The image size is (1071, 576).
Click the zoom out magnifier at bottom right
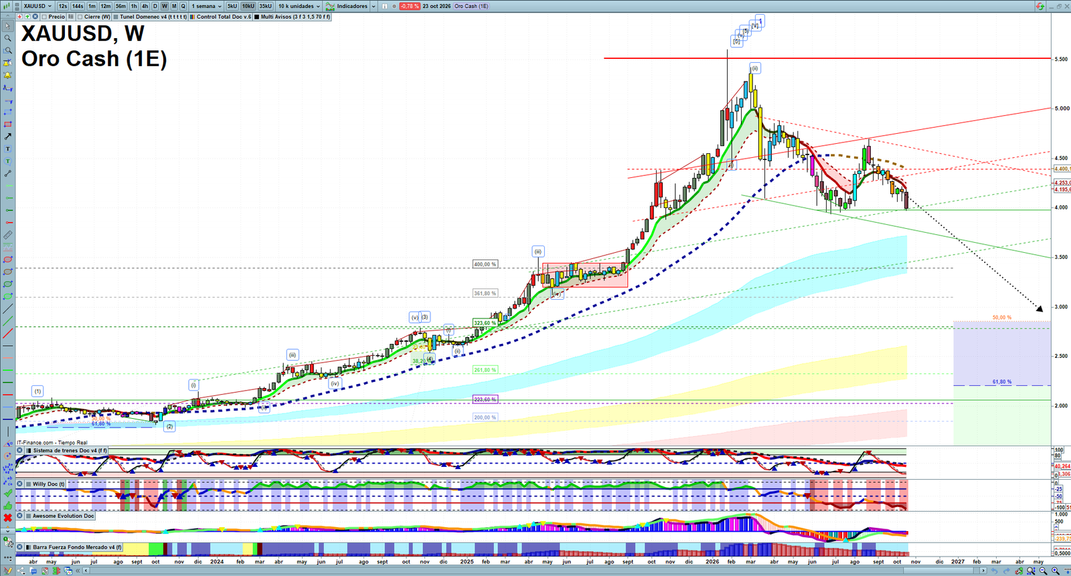point(1043,571)
